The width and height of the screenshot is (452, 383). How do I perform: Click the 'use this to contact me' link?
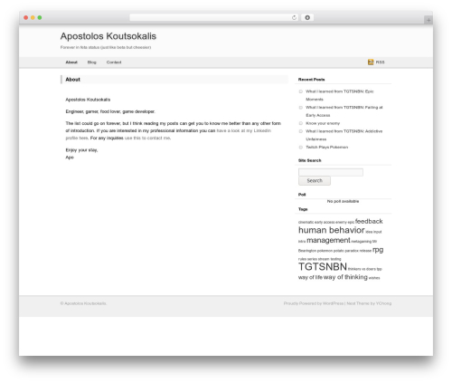(x=147, y=138)
